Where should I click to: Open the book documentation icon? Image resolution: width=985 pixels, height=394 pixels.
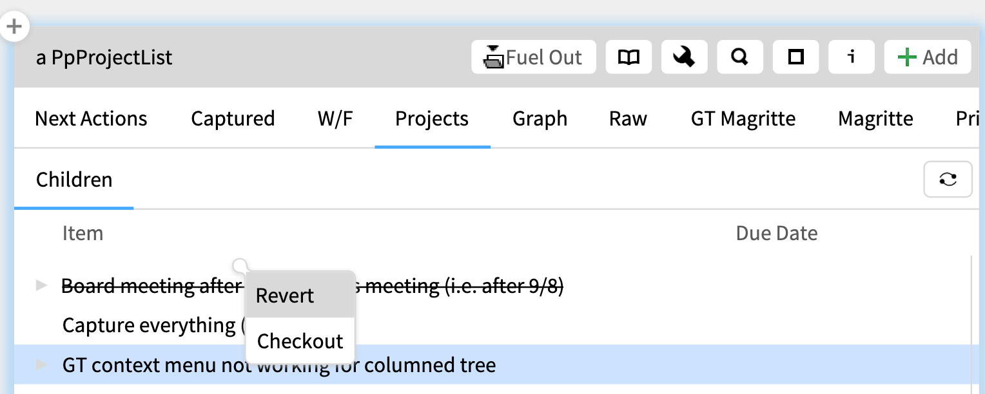click(629, 57)
